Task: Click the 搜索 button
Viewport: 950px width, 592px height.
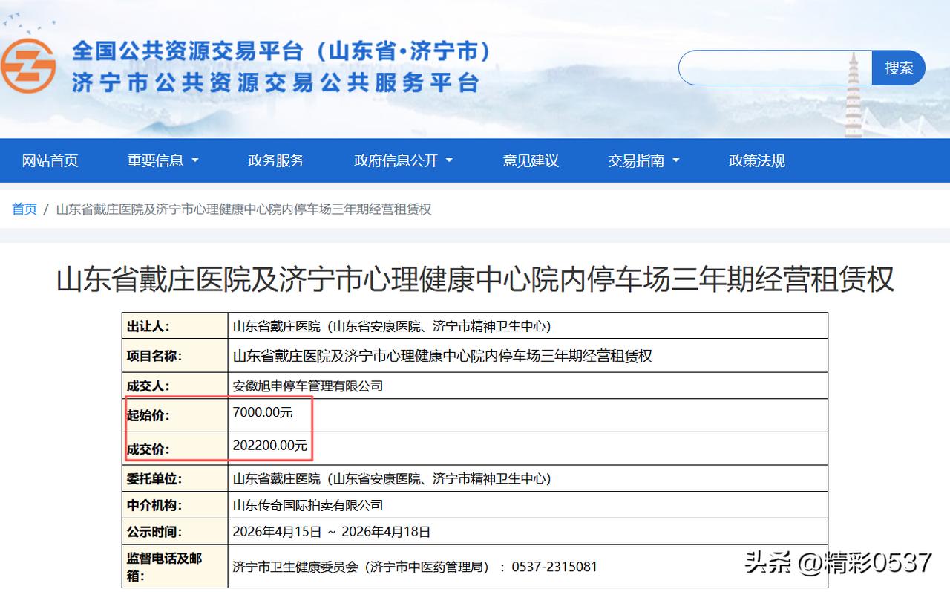Action: [898, 67]
